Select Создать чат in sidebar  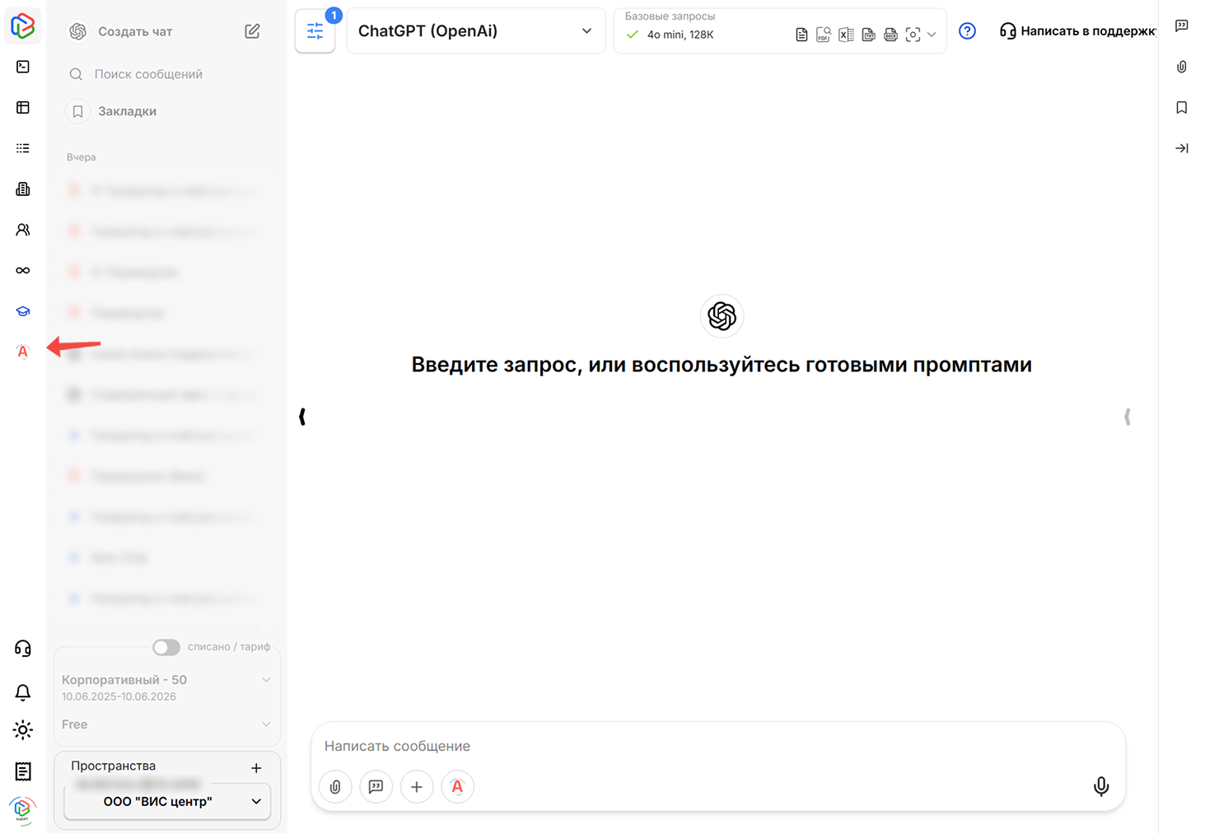pos(135,31)
